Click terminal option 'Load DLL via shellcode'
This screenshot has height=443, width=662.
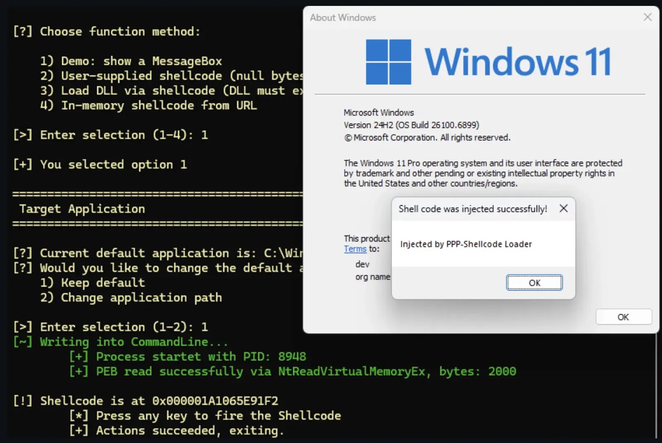pos(172,91)
